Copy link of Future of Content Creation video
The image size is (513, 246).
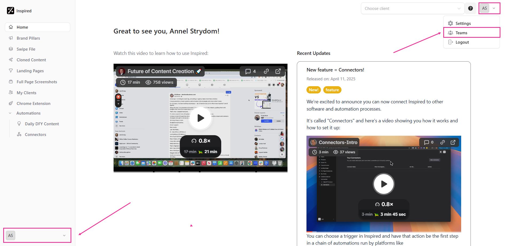(x=266, y=71)
